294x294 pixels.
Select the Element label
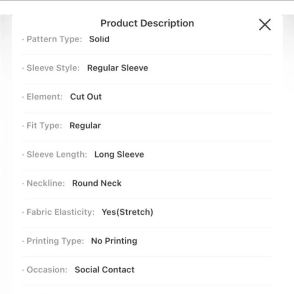[45, 97]
